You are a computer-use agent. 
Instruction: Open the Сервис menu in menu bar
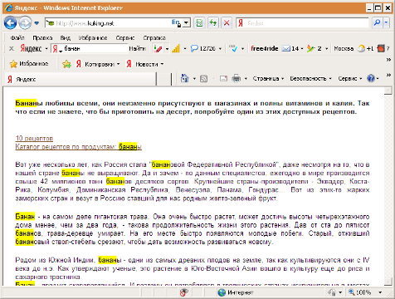click(125, 38)
